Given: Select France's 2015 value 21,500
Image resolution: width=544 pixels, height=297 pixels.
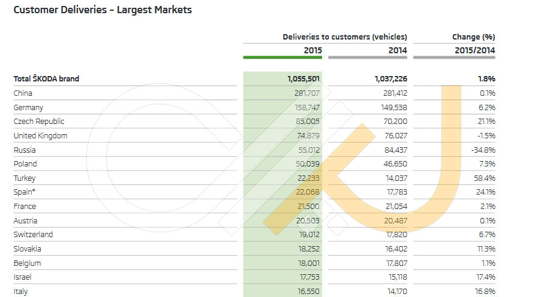Looking at the screenshot, I should pos(308,206).
